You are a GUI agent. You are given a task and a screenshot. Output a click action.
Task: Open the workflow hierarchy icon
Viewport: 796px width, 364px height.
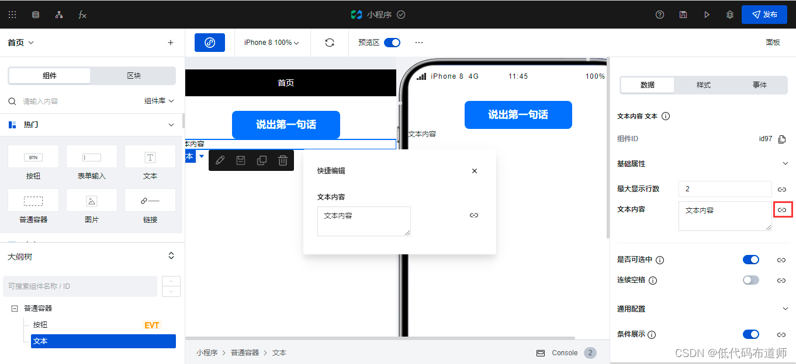pos(59,15)
